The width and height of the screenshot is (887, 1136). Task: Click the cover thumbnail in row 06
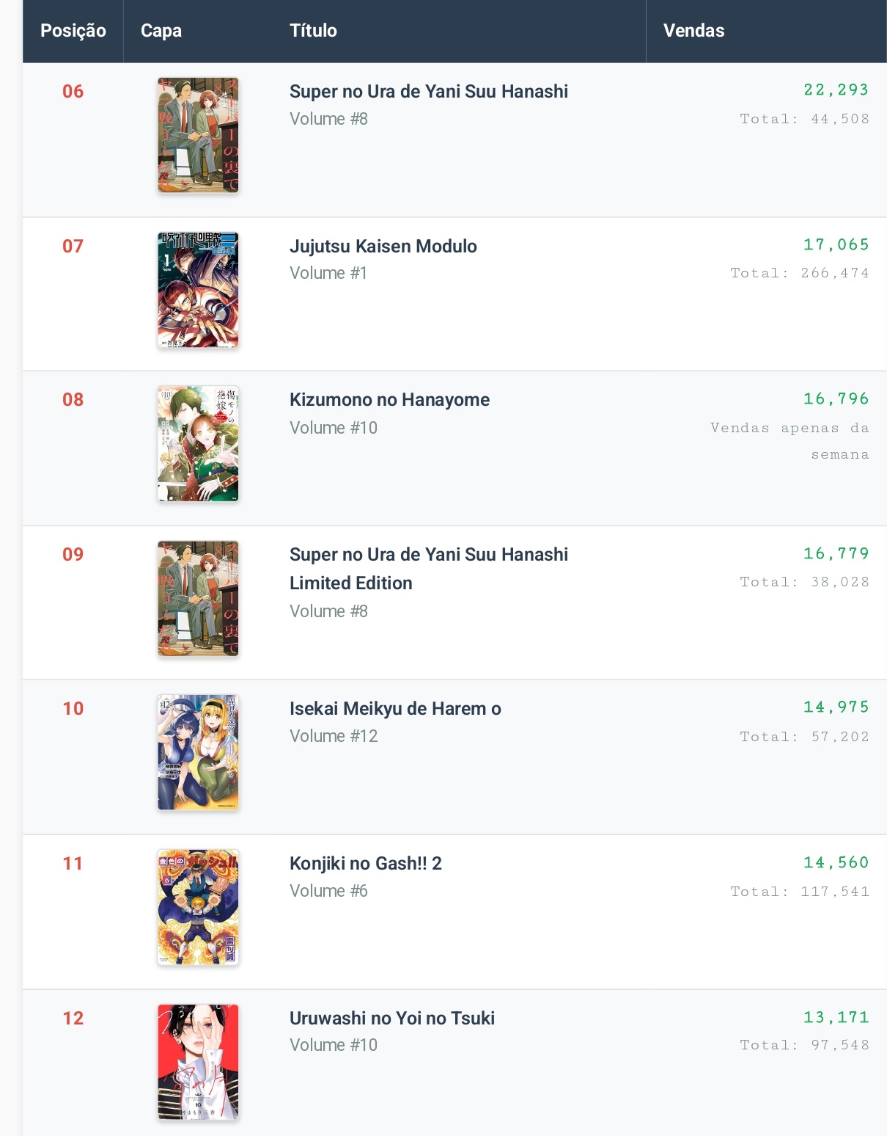(x=198, y=135)
